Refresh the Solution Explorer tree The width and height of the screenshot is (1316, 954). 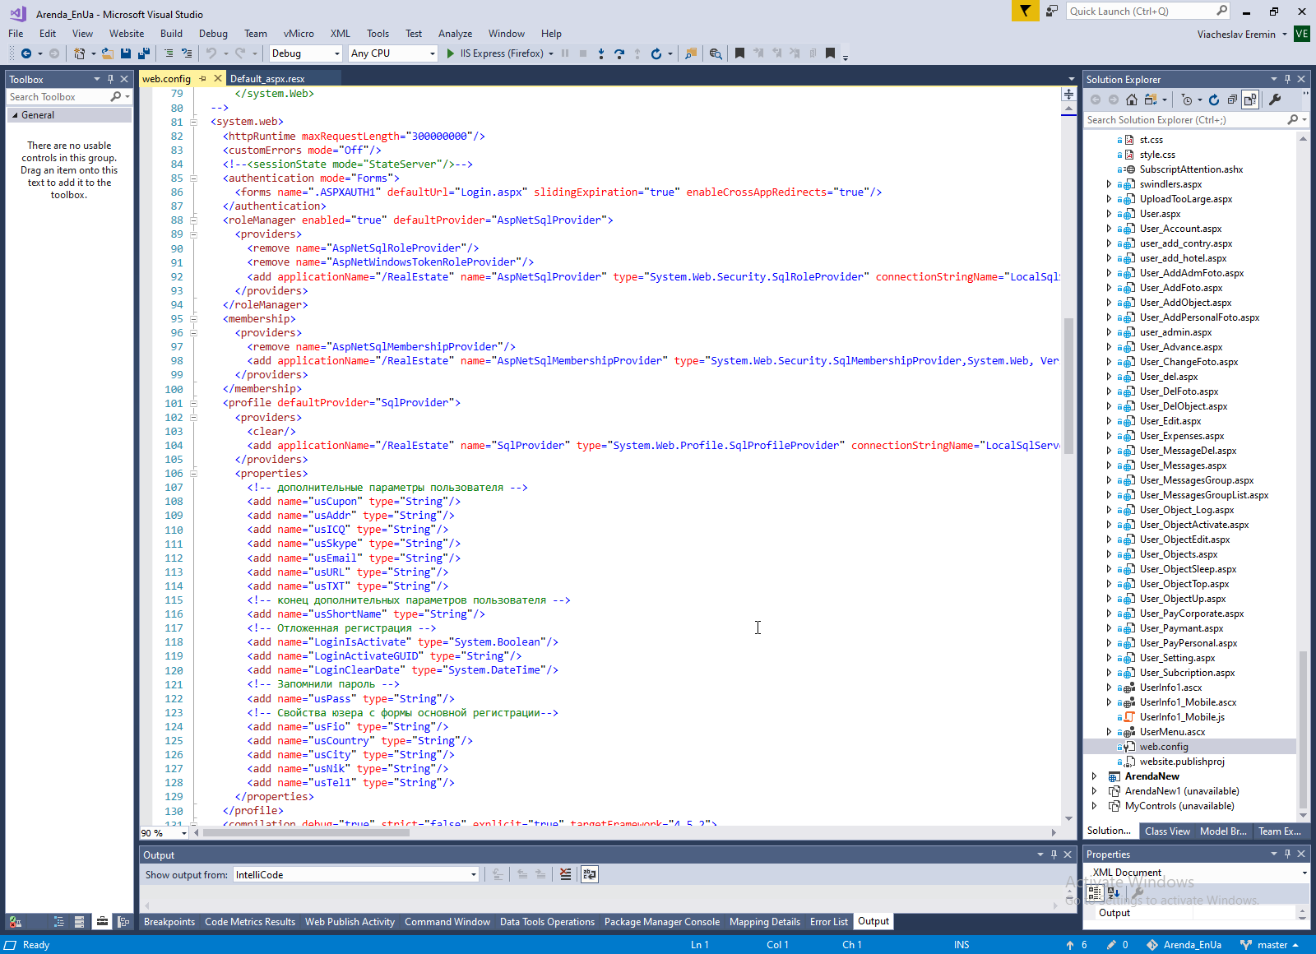click(1214, 100)
